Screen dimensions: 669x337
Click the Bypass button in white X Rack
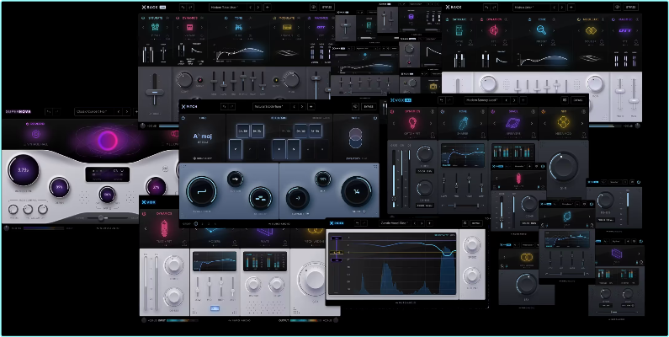click(x=631, y=8)
